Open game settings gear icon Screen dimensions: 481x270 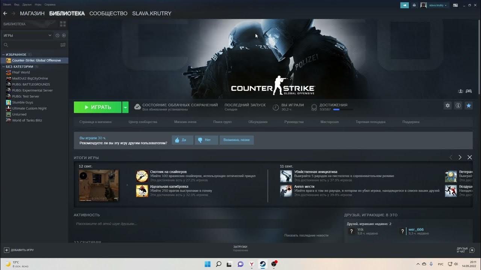(x=448, y=106)
